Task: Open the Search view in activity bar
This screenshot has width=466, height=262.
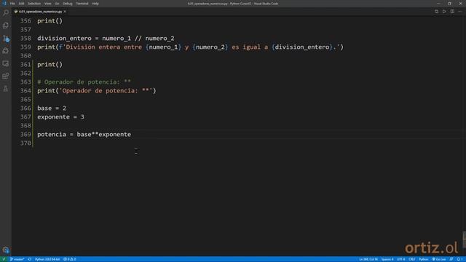Action: [5, 13]
